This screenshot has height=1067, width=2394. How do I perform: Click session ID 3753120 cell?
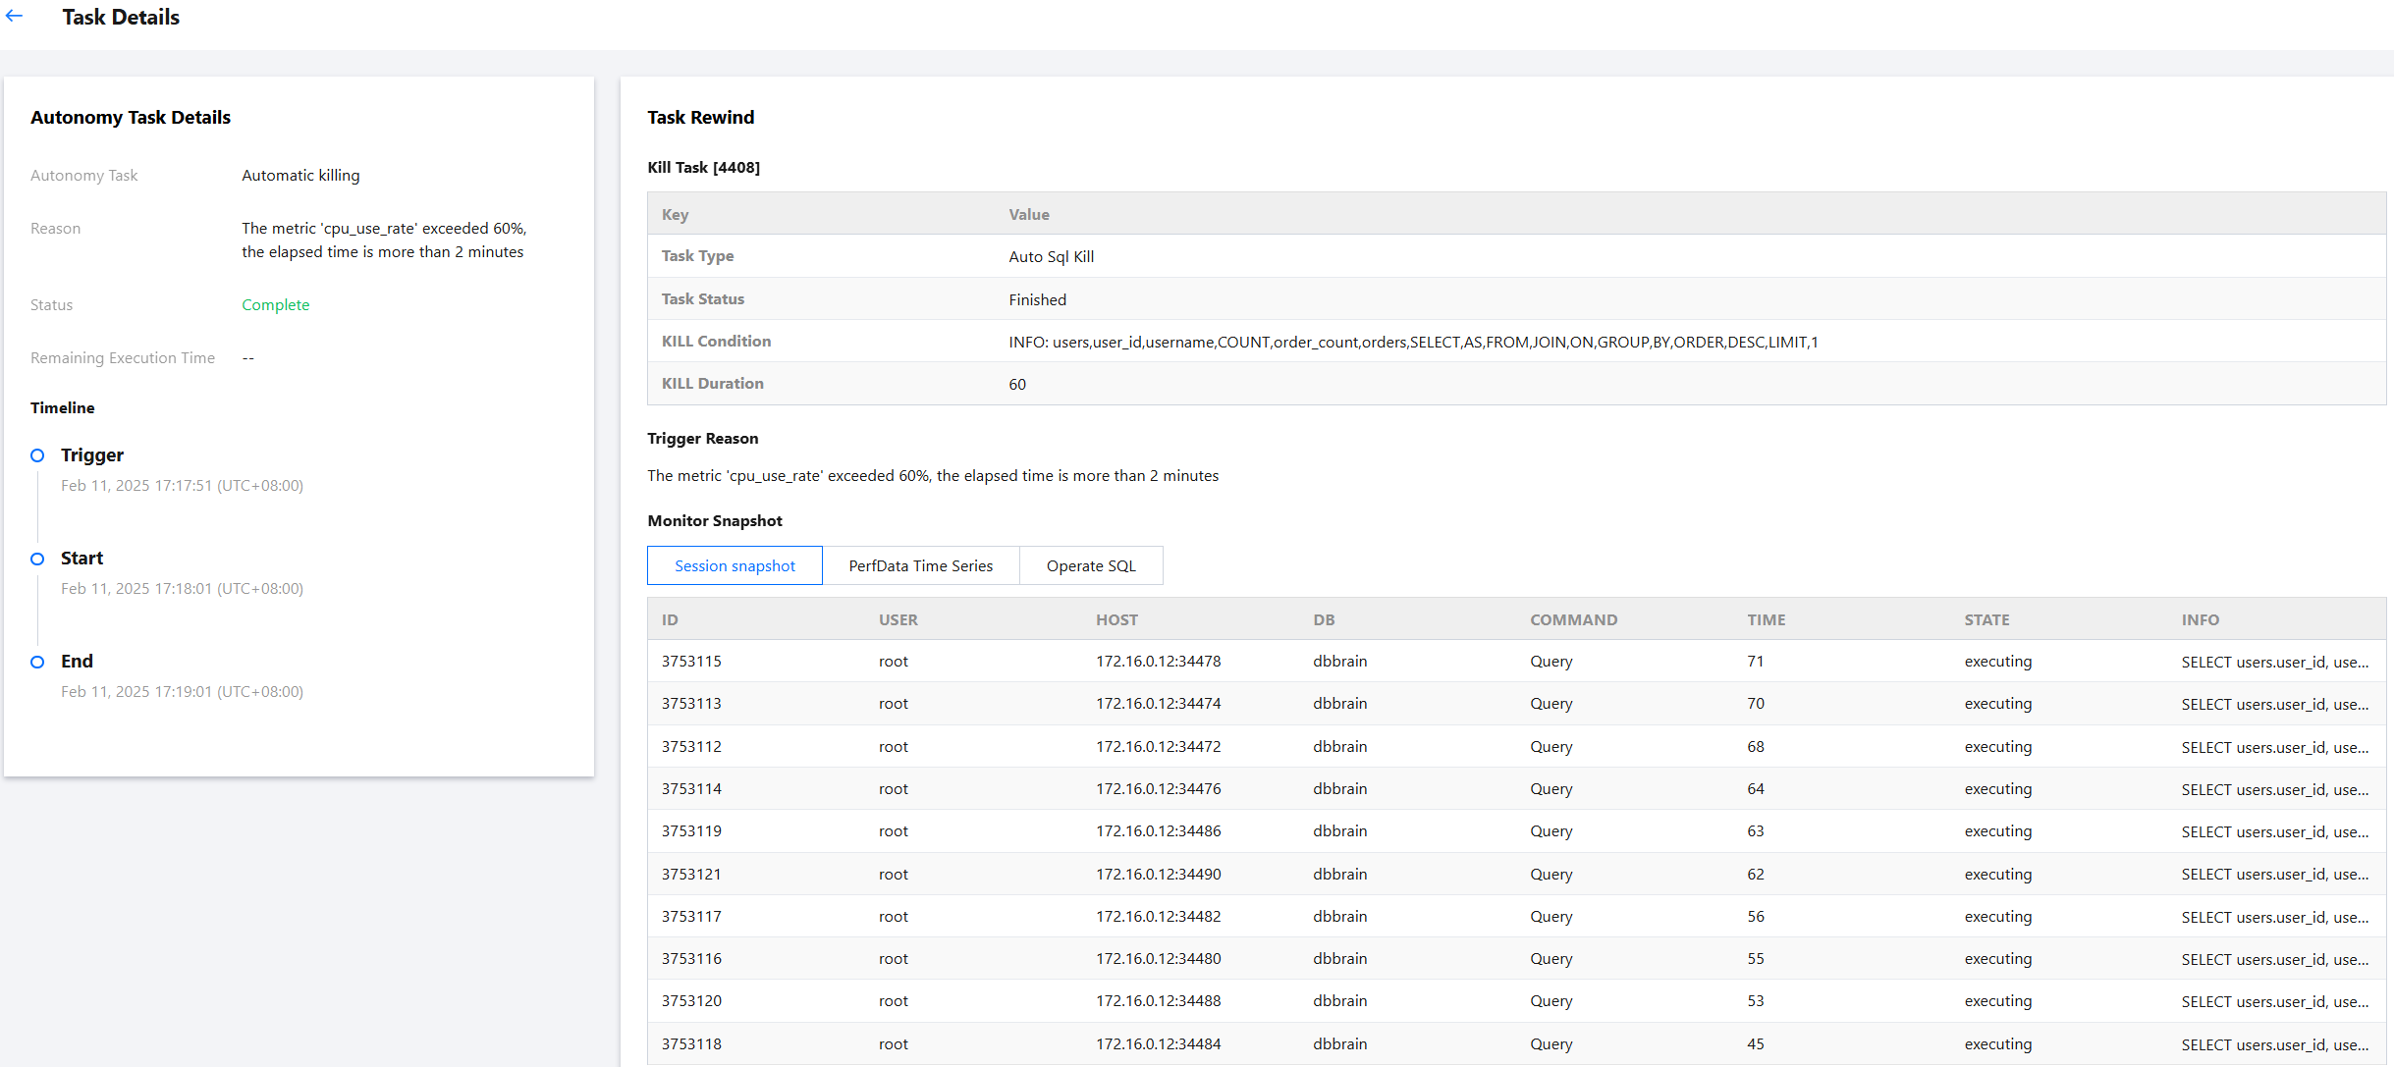pos(691,1001)
